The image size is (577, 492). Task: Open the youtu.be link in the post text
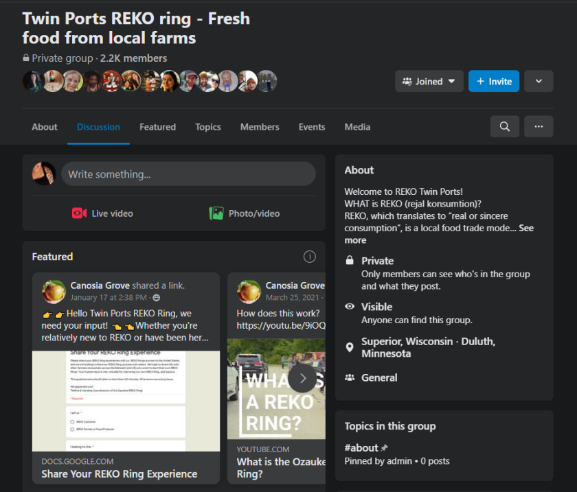pos(281,325)
